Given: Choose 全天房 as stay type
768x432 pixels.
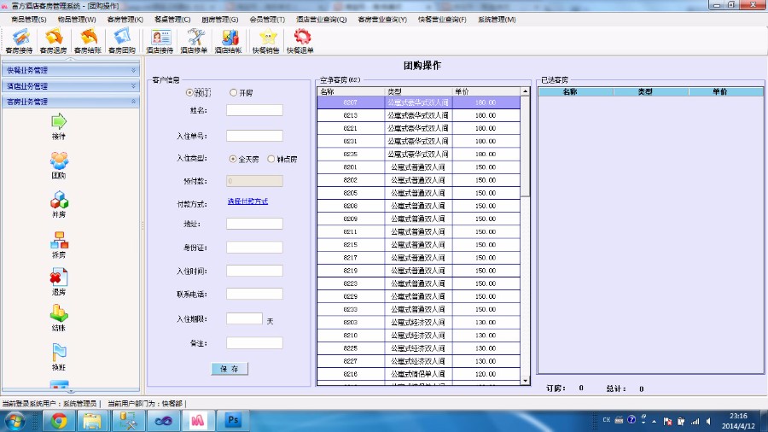Looking at the screenshot, I should tap(233, 159).
